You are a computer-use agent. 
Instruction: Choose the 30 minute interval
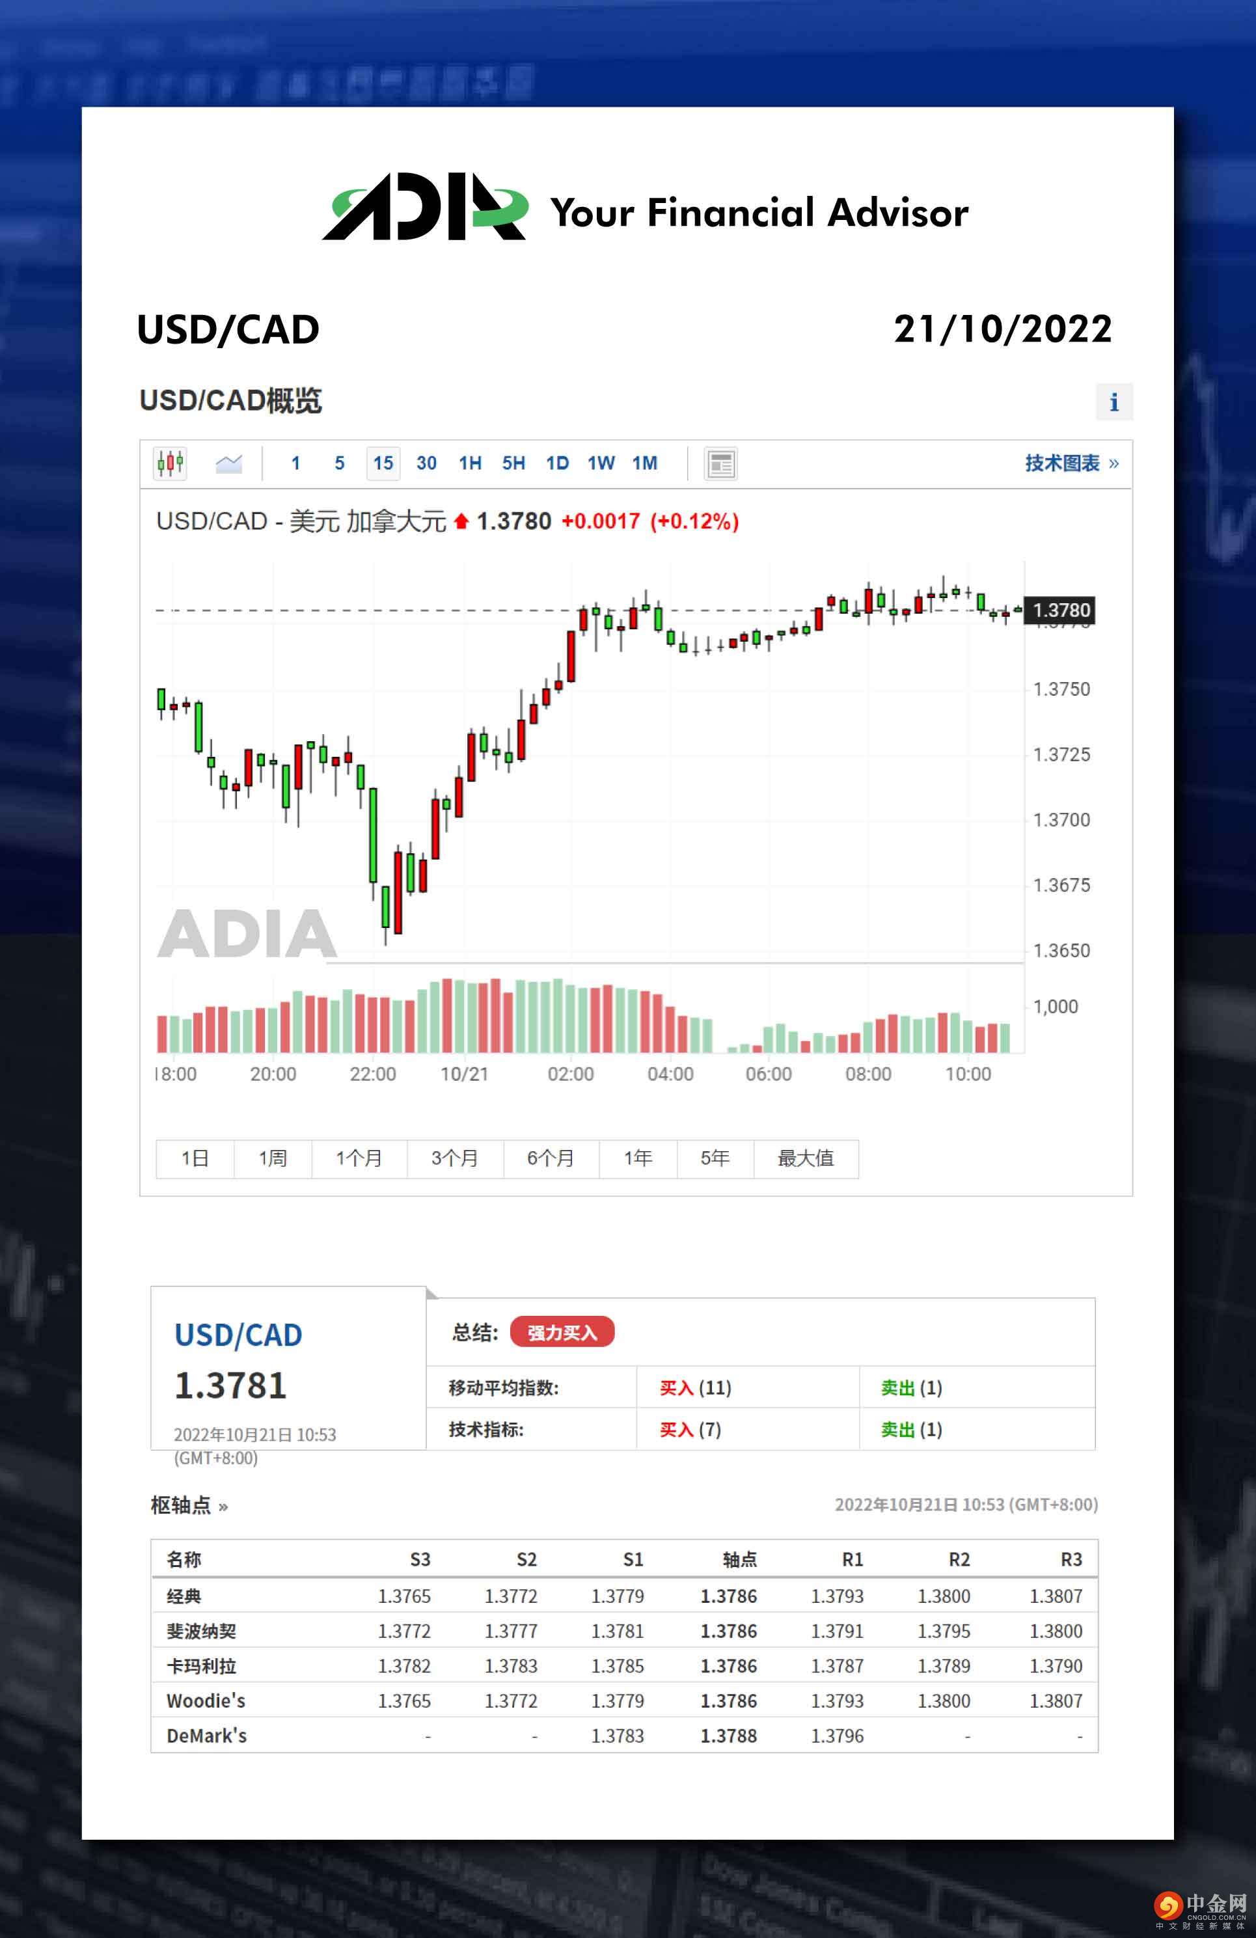[426, 463]
